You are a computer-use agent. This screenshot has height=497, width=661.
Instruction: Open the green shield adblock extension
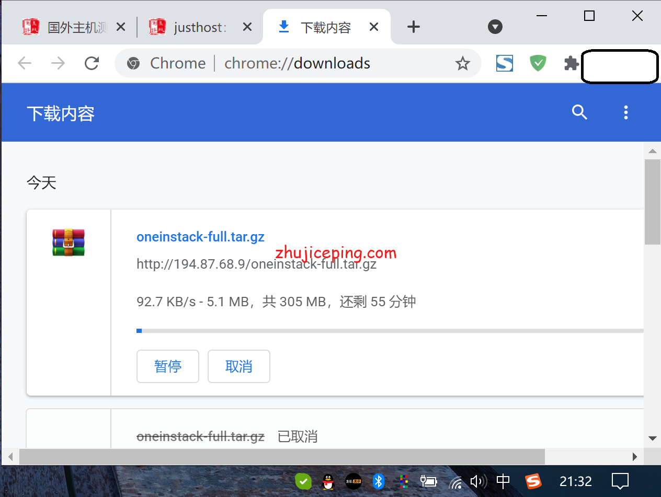coord(538,63)
